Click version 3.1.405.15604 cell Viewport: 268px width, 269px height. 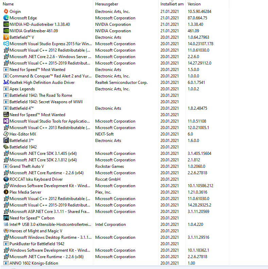pos(199,154)
